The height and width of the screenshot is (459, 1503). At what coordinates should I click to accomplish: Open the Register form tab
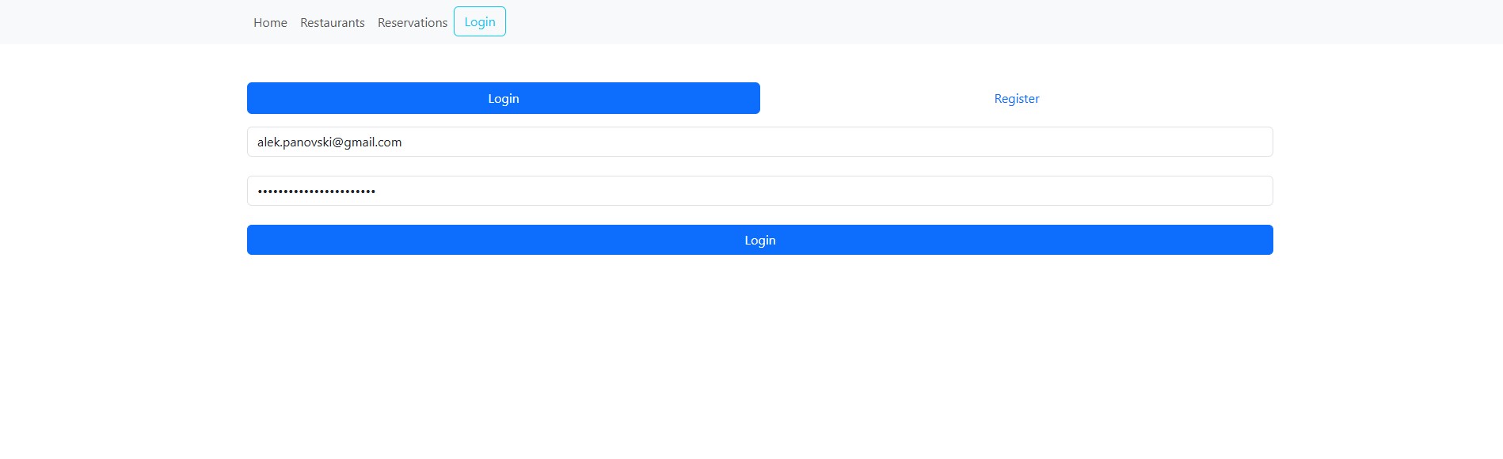click(1017, 98)
